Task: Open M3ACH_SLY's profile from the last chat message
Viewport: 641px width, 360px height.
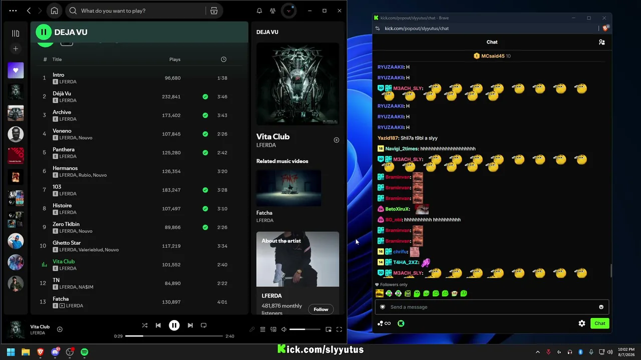Action: click(408, 273)
